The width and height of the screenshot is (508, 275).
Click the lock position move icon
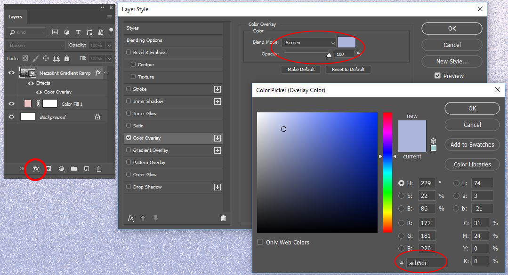[x=46, y=58]
